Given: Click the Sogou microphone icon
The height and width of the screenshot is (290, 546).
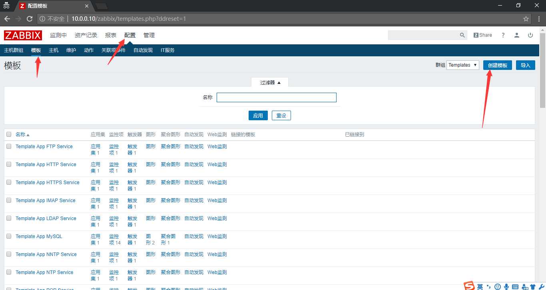Looking at the screenshot, I should tap(506, 286).
